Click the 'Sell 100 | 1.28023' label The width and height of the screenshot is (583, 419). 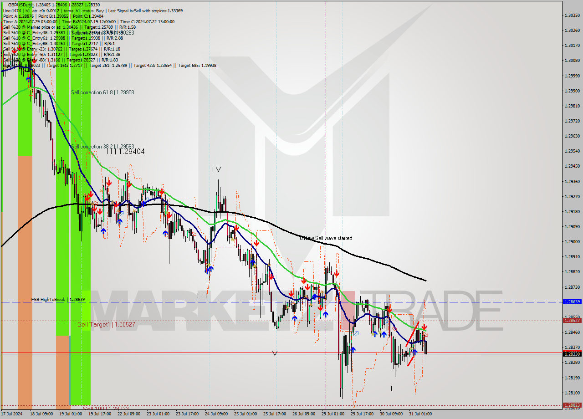click(106, 409)
